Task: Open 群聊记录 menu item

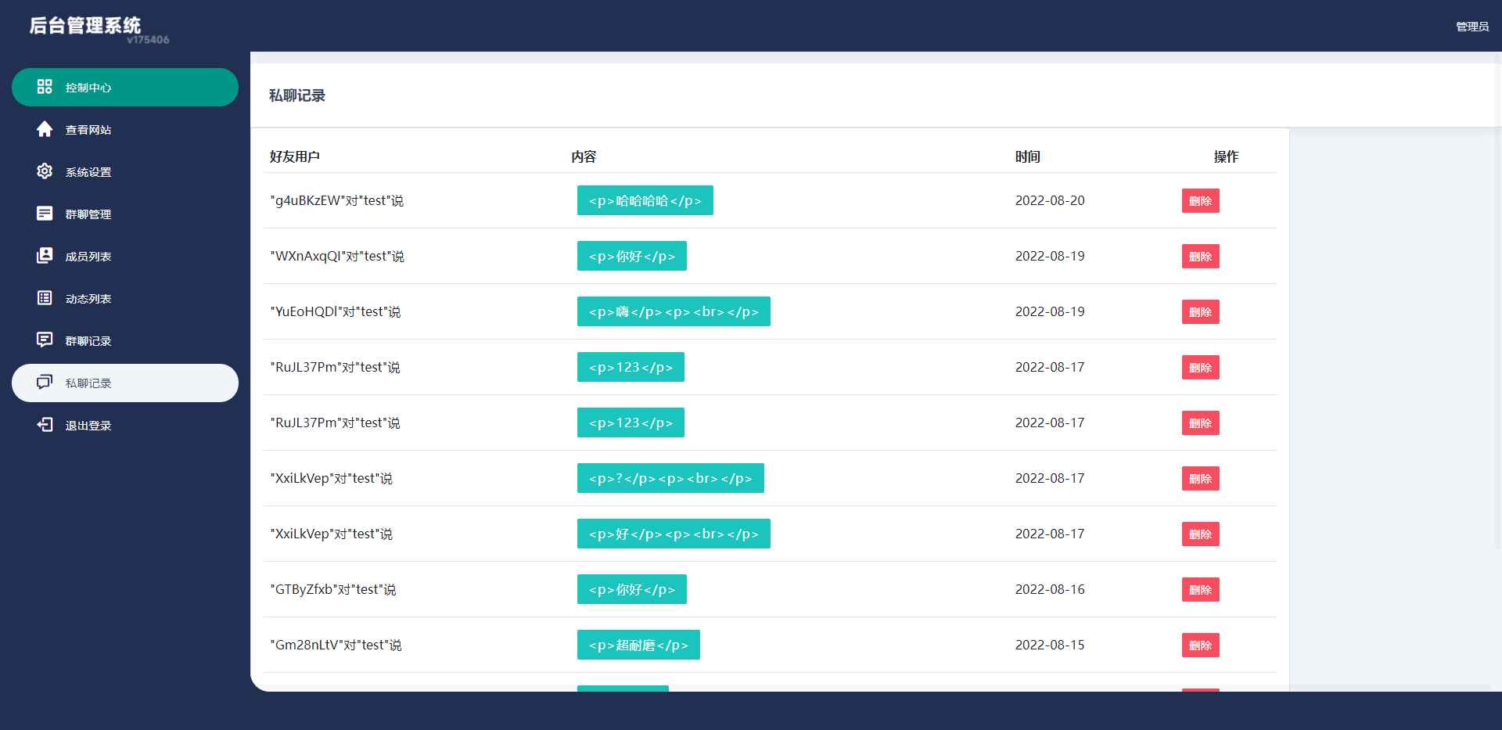Action: point(125,340)
